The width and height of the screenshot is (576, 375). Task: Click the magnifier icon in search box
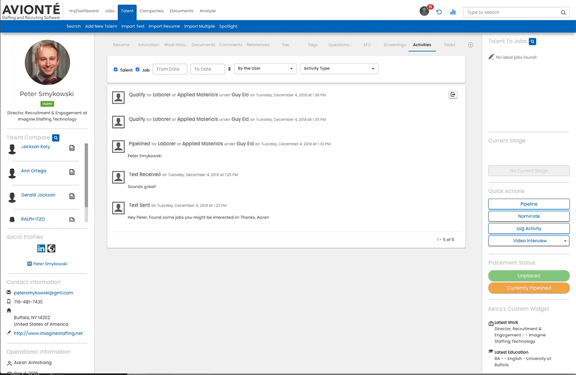[x=563, y=12]
